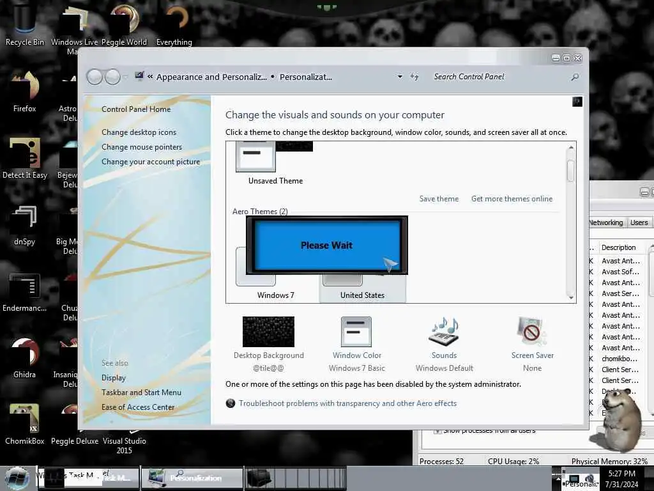Click Appearance and Personalization breadcrumb
The height and width of the screenshot is (491, 654).
[x=211, y=77]
